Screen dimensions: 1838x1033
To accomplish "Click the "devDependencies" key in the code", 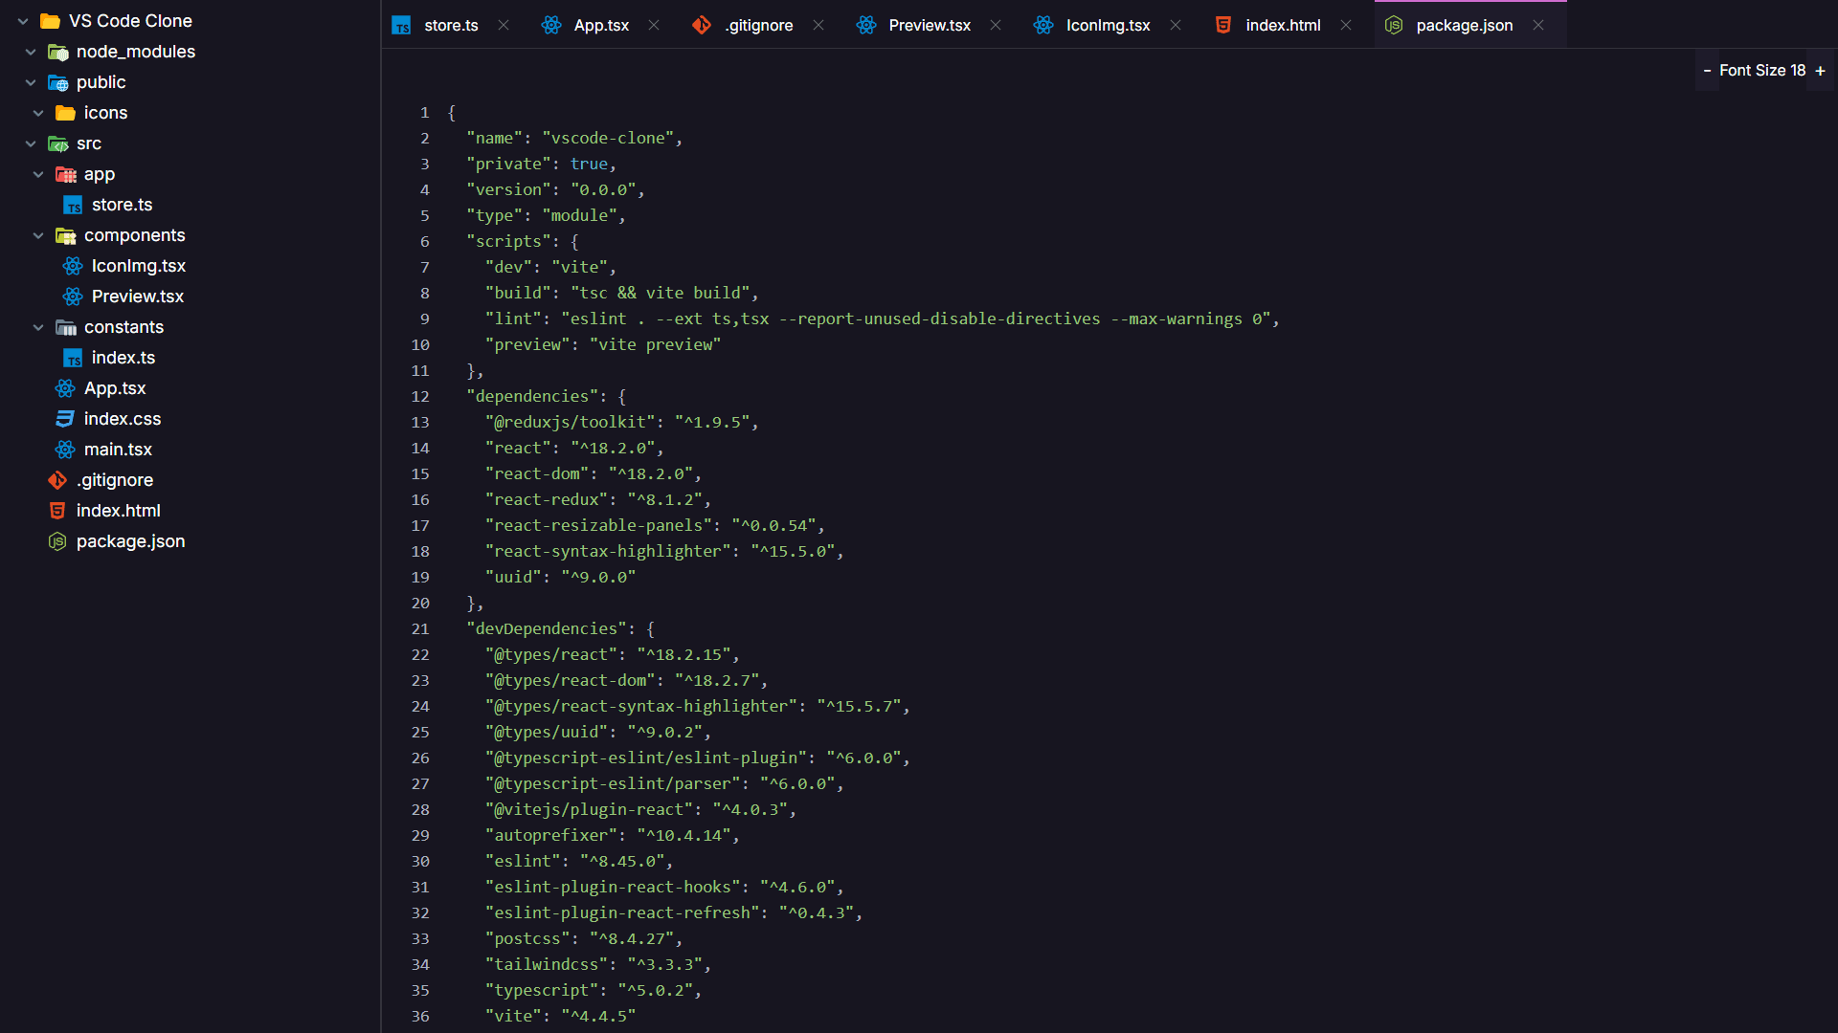I will [x=547, y=628].
